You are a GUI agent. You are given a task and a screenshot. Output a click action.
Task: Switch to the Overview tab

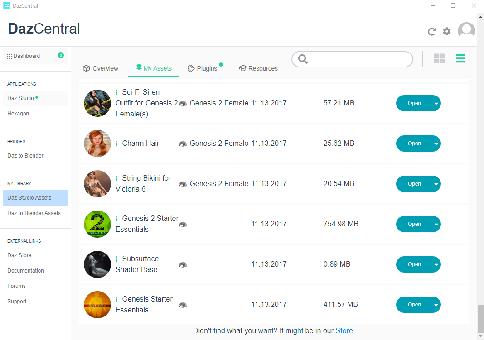pos(100,68)
